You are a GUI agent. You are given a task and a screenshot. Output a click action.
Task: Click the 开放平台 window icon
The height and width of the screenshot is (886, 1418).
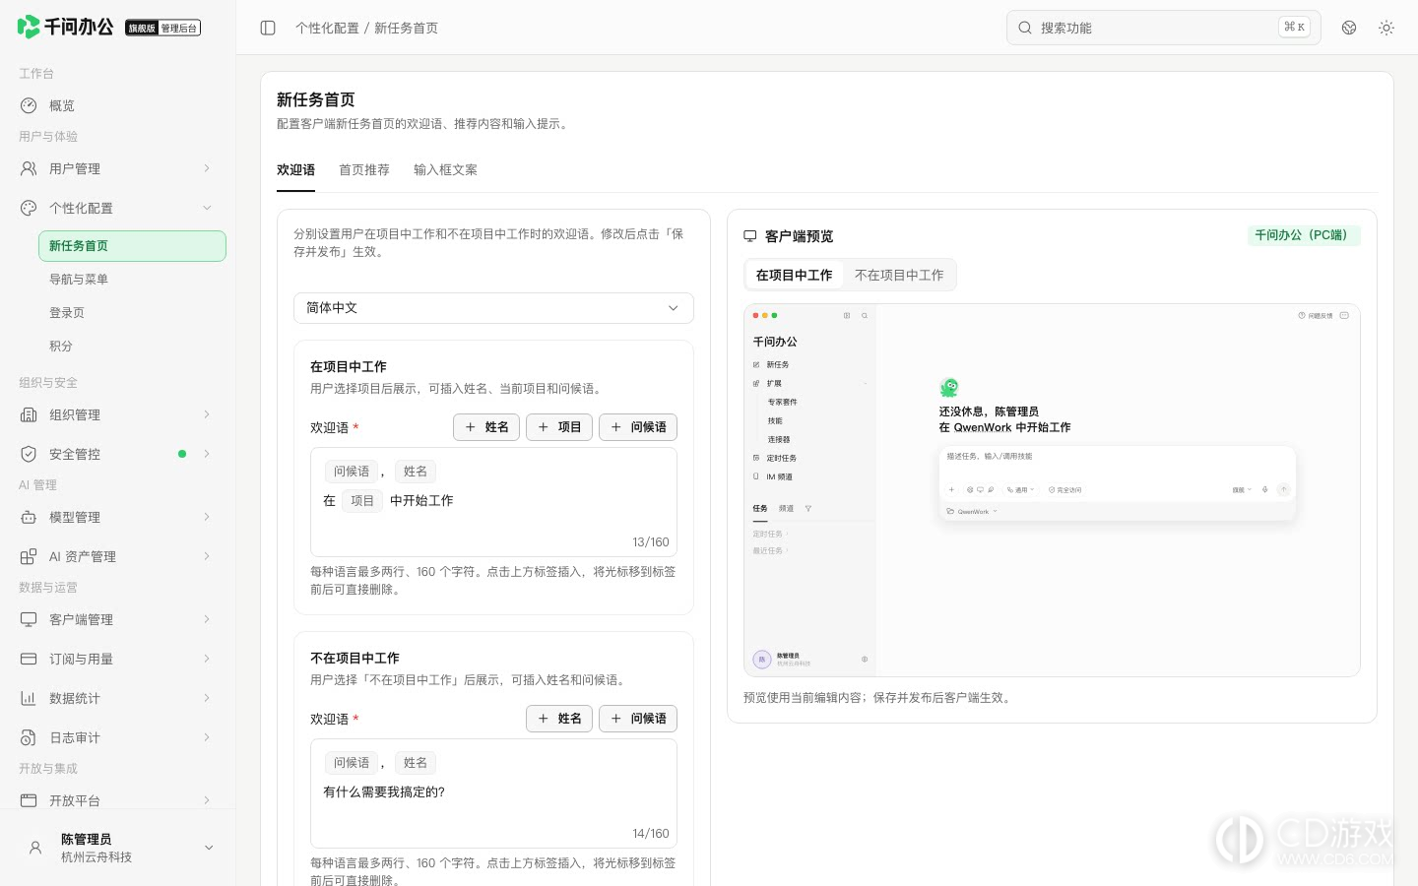pos(29,800)
